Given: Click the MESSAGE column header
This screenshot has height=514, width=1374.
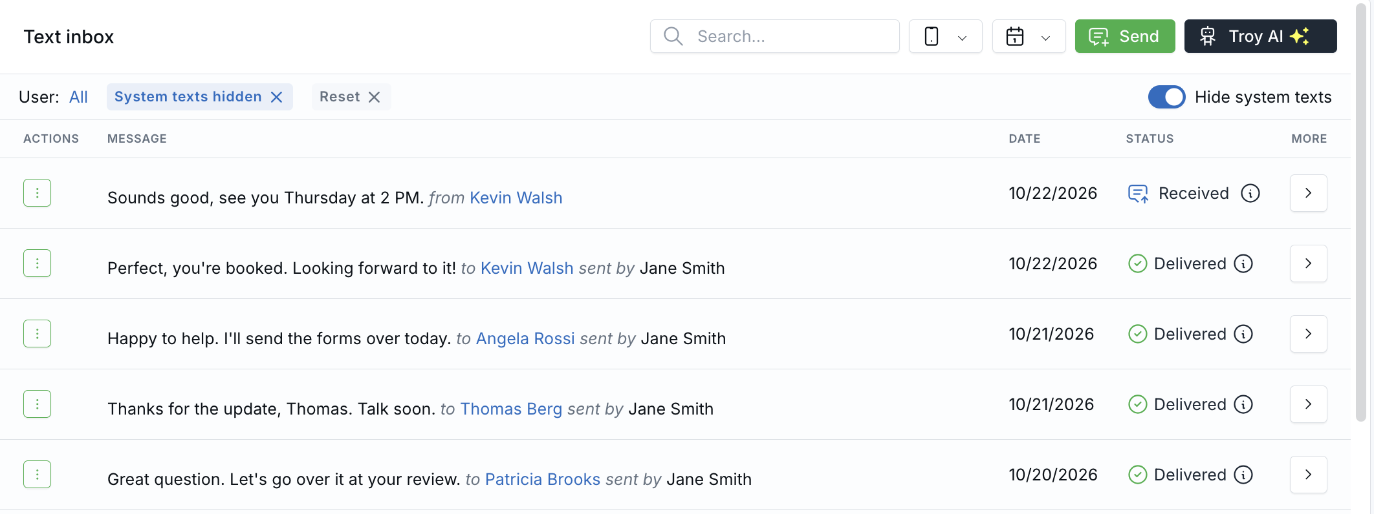Looking at the screenshot, I should click(x=137, y=139).
